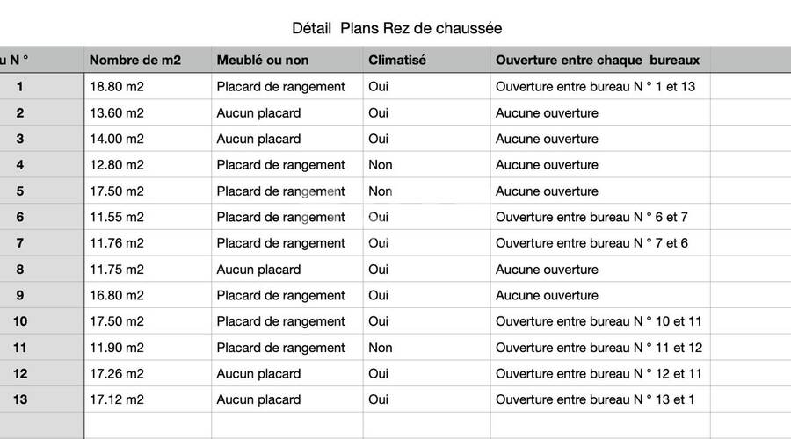
Task: Select row header for bureau 1
Action: point(21,86)
